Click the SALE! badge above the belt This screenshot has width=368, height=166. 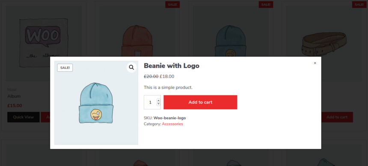click(x=359, y=4)
